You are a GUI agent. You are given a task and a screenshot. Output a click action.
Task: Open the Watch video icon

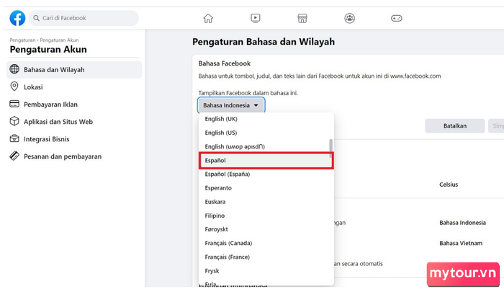click(256, 18)
